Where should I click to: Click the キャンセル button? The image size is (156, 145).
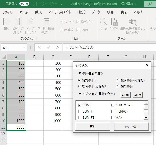(x=132, y=127)
